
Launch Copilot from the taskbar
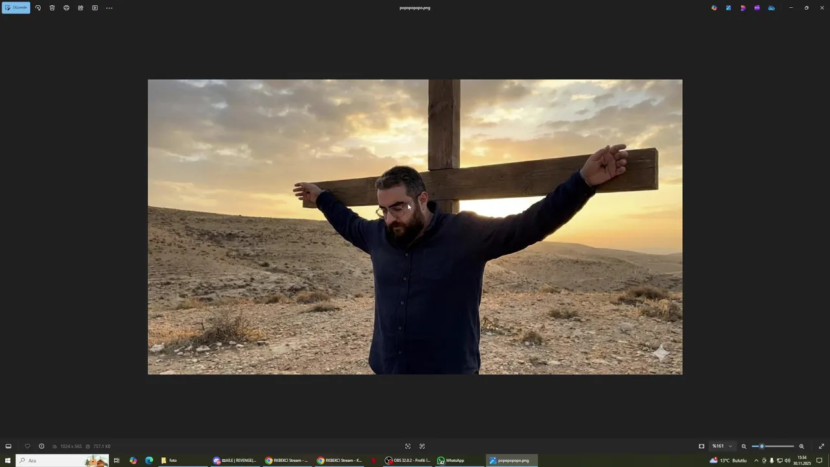coord(133,461)
